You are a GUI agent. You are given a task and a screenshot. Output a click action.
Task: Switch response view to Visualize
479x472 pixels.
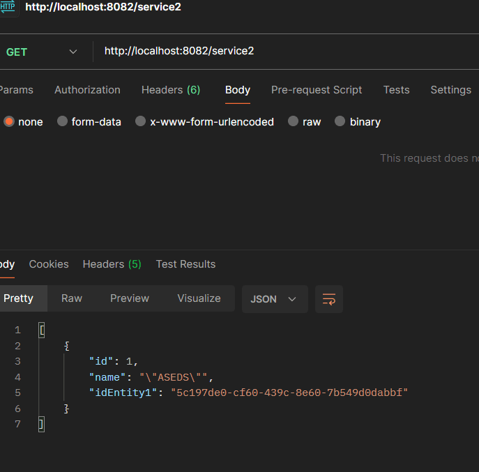click(199, 298)
